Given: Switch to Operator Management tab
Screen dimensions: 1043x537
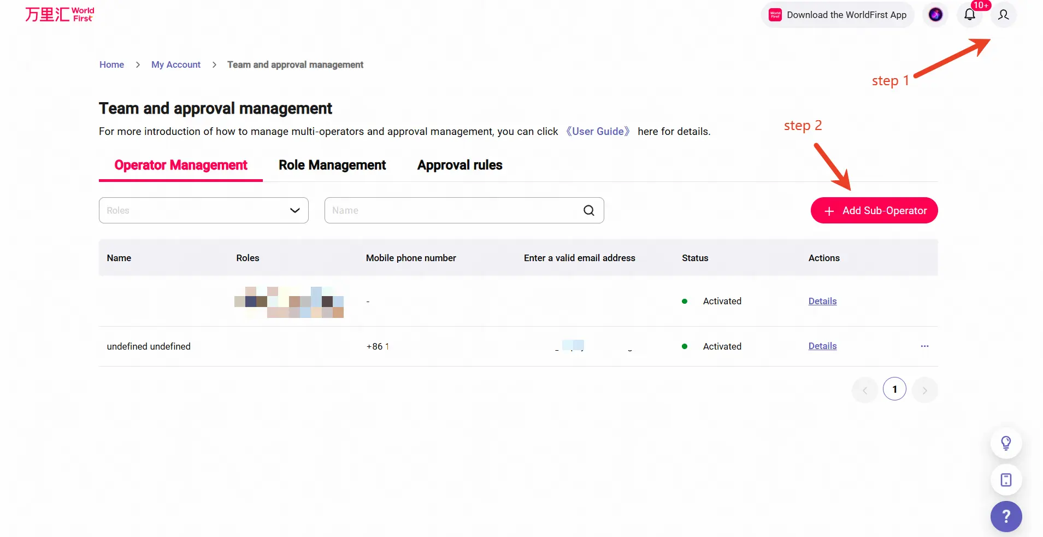Looking at the screenshot, I should tap(181, 165).
